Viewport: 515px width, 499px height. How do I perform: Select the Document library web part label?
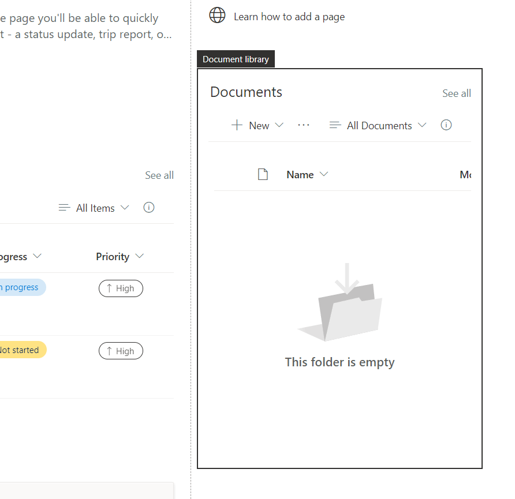[236, 59]
